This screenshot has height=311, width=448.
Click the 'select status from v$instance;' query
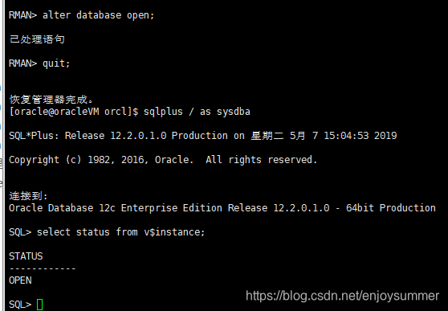[121, 232]
